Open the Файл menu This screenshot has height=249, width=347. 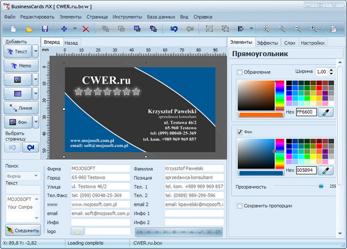[x=10, y=17]
